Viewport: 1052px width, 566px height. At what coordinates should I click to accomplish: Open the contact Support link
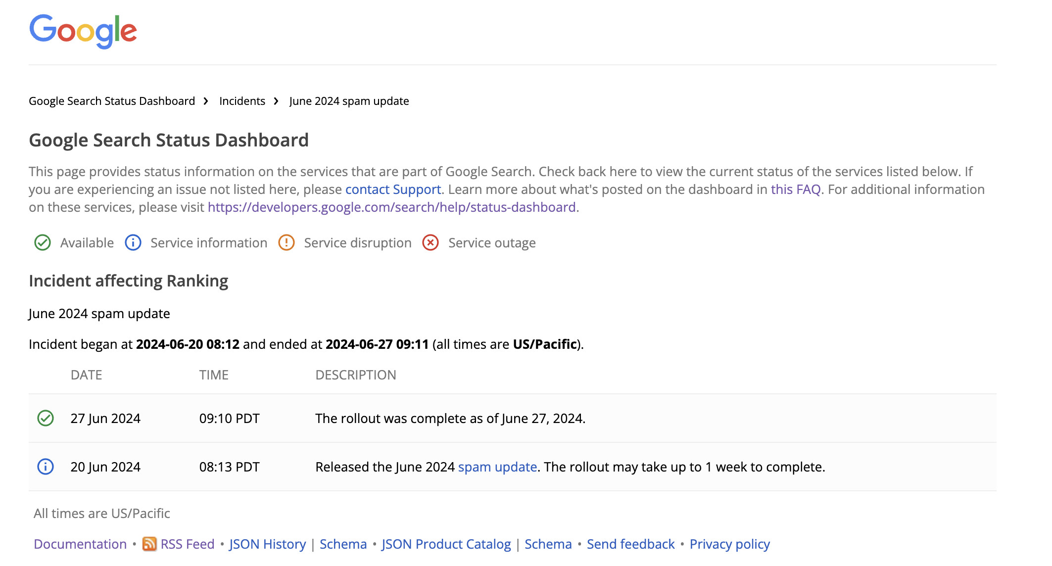(393, 189)
